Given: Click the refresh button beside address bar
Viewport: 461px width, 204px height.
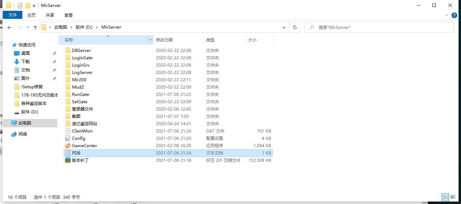Looking at the screenshot, I should point(295,27).
